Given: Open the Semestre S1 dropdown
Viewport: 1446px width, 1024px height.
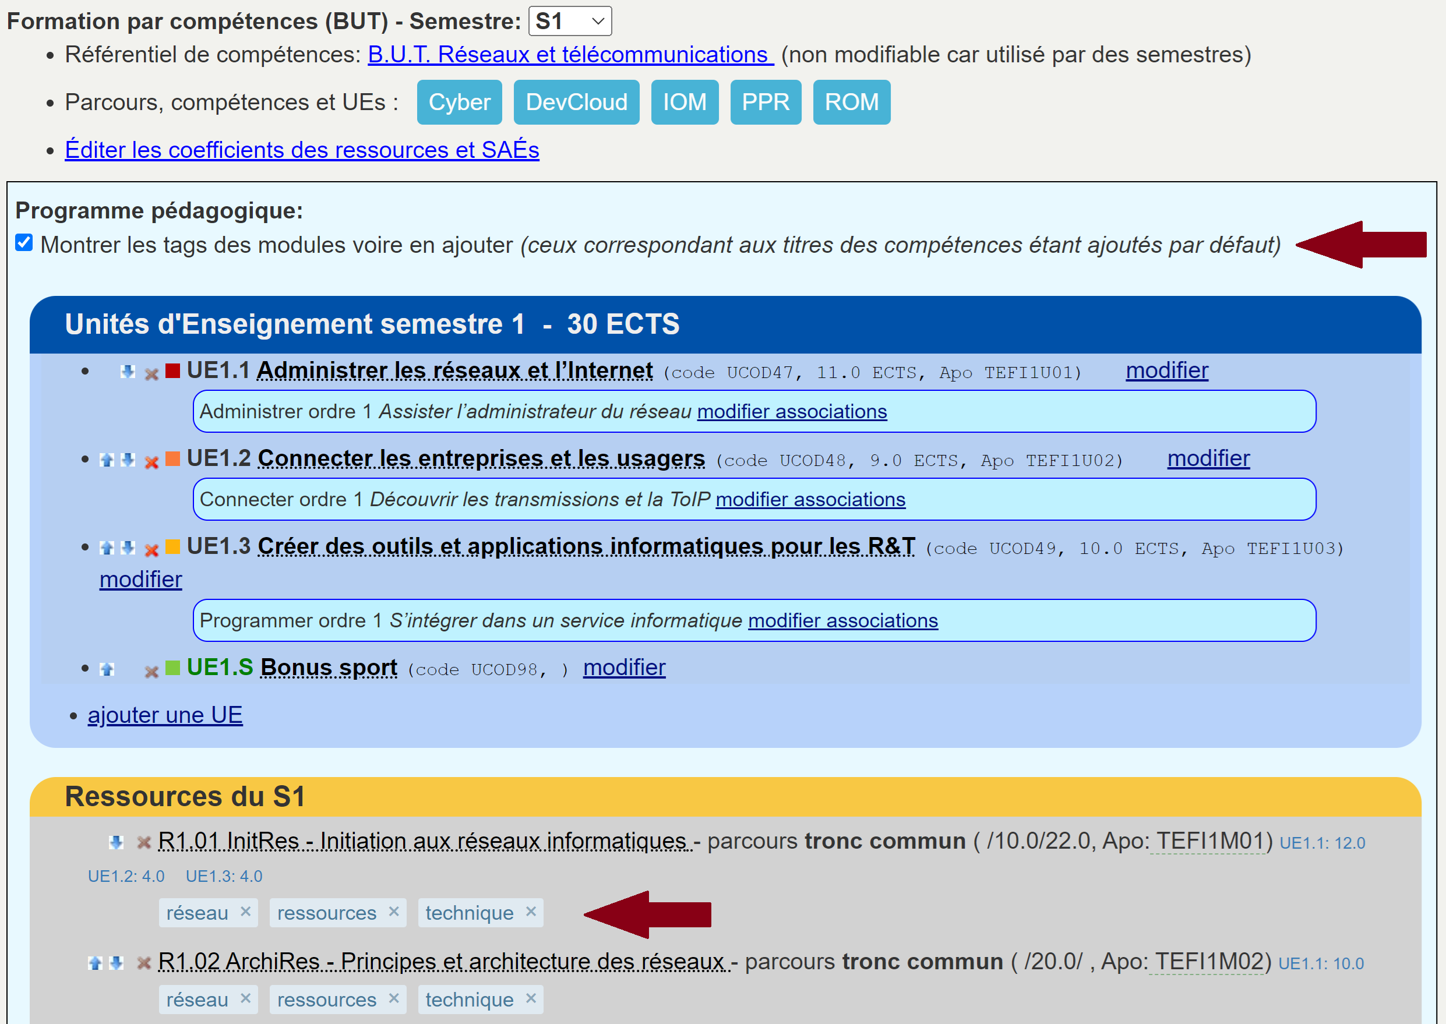Looking at the screenshot, I should point(570,22).
